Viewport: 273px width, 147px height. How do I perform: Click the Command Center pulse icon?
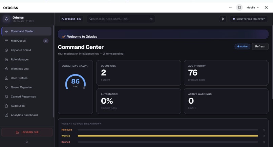6,31
